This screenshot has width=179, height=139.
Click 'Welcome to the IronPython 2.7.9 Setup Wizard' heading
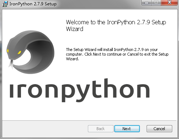pyautogui.click(x=116, y=26)
